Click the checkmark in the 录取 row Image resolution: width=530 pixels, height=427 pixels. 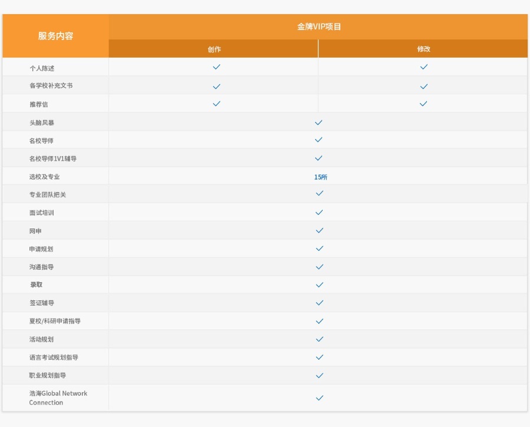[x=319, y=285]
